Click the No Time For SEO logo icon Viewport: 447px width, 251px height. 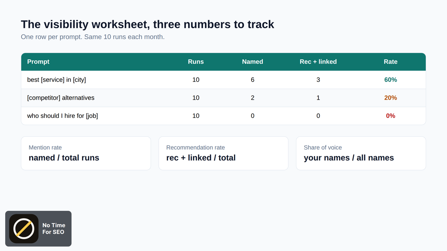tap(24, 229)
